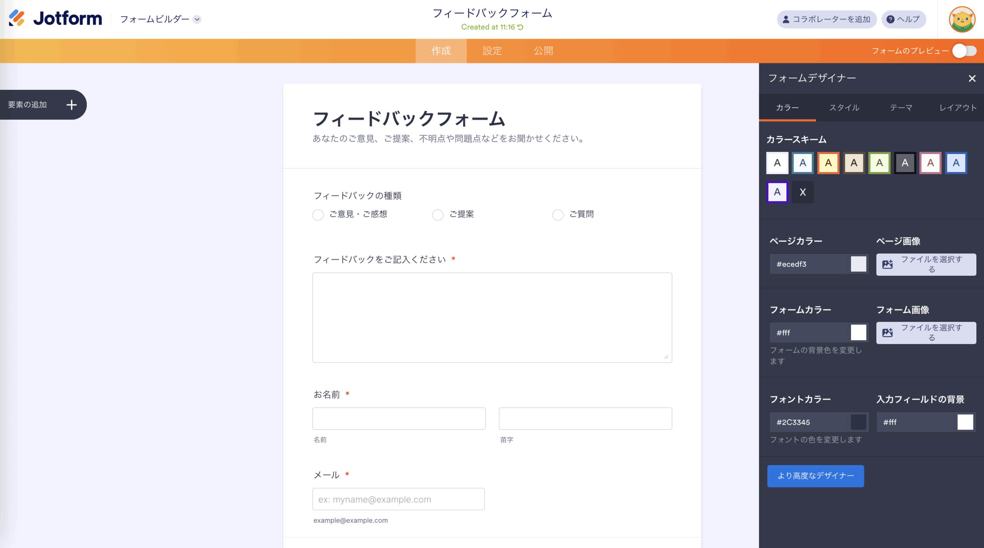Toggle the form preview switch
The height and width of the screenshot is (548, 984).
click(x=964, y=51)
